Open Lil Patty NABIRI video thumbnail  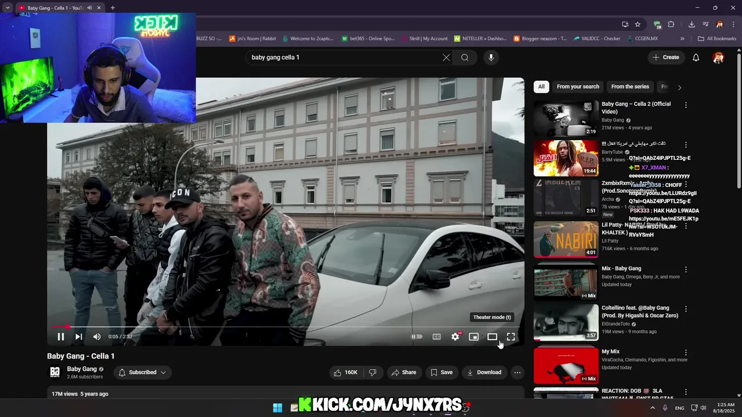click(x=566, y=239)
